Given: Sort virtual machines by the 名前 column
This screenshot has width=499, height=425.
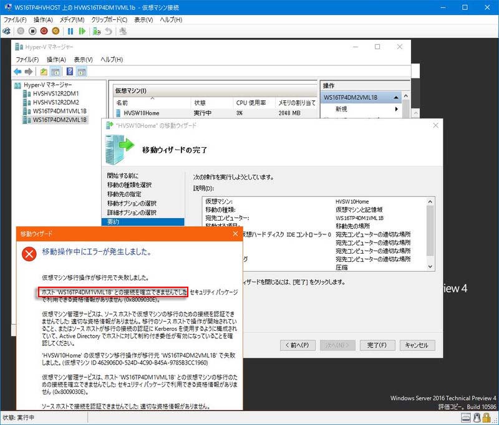Looking at the screenshot, I should tap(152, 103).
